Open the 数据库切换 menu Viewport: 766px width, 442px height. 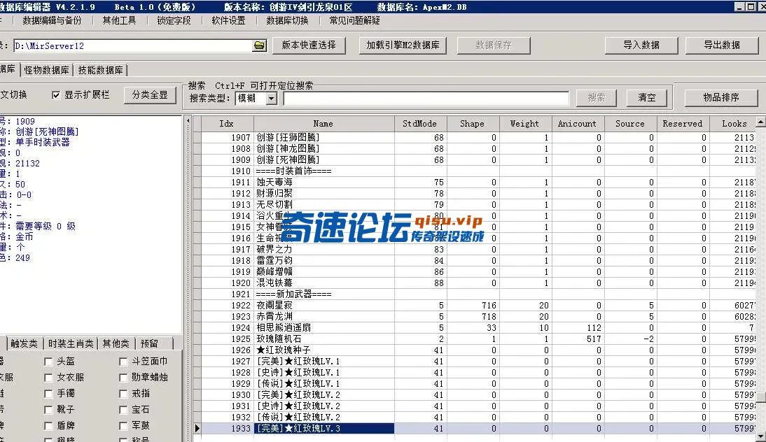287,20
